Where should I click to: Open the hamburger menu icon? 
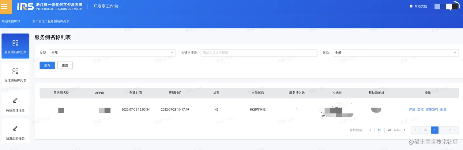[x=4, y=6]
